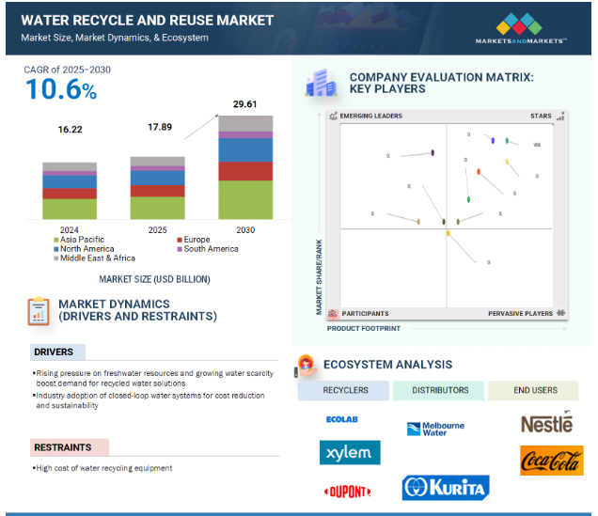Viewport: 598px width, 516px height.
Task: Click the PRODUCT FOOTPRINT axis label
Action: coord(364,329)
